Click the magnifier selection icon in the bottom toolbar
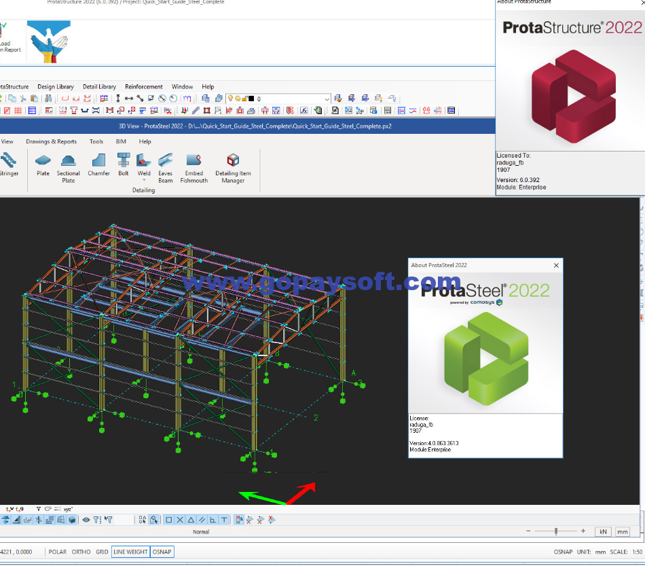Viewport: 645px width, 566px height. point(154,520)
